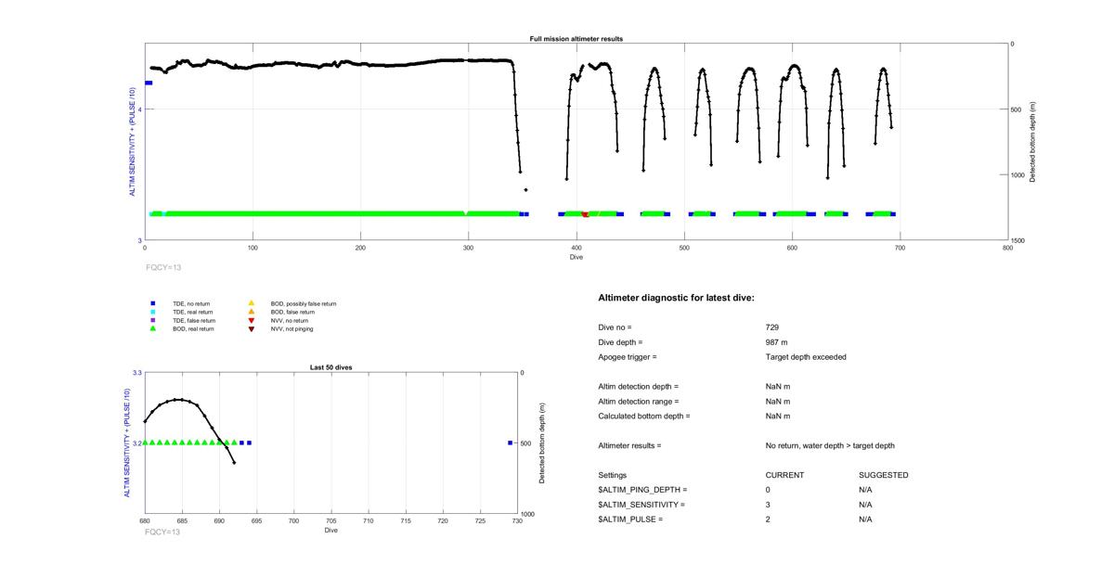The image size is (1114, 577).
Task: Click the yellow triangle legend marker for BOD, possibly false return
Action: (x=251, y=303)
